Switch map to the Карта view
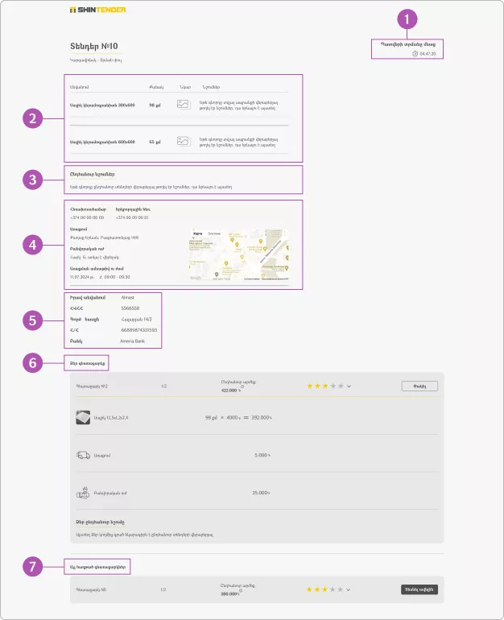This screenshot has height=620, width=504. (198, 234)
